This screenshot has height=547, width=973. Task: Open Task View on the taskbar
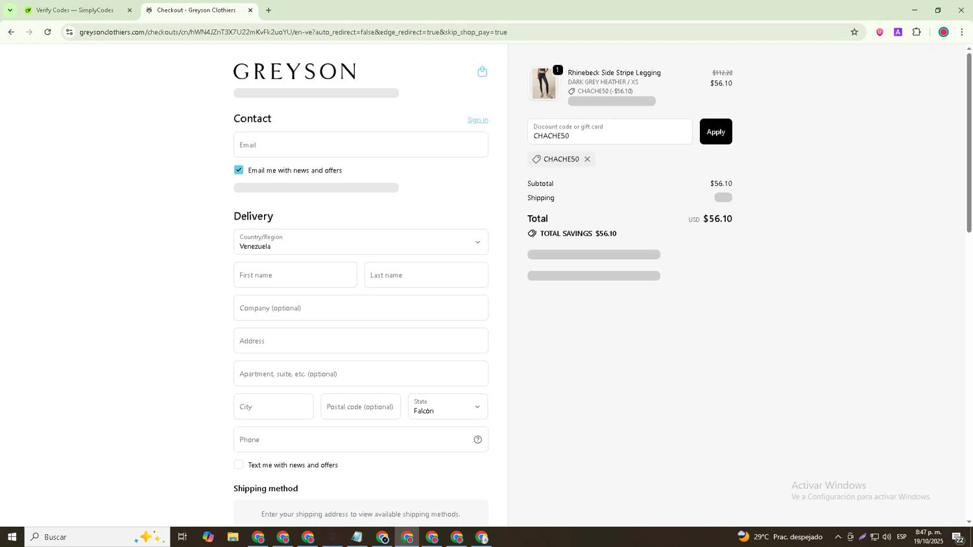tap(182, 537)
